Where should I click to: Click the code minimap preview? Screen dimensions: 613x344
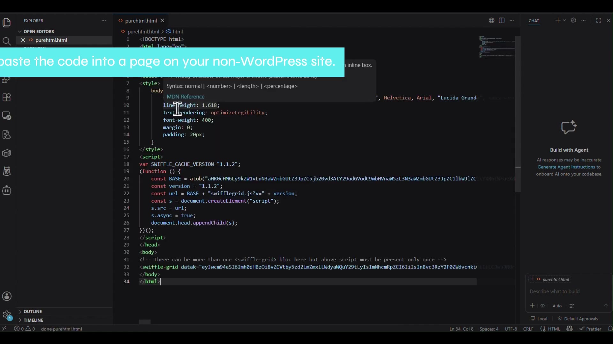point(497,47)
